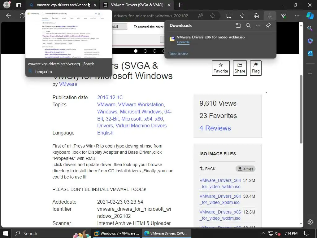Pin the Downloads panel
Image resolution: width=317 pixels, height=238 pixels.
pos(268,25)
